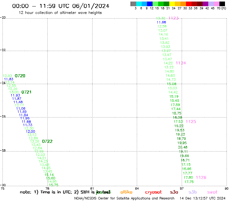This screenshot has width=229, height=201.
Task: Select the 's3b' satellite legend label
Action: (192, 192)
